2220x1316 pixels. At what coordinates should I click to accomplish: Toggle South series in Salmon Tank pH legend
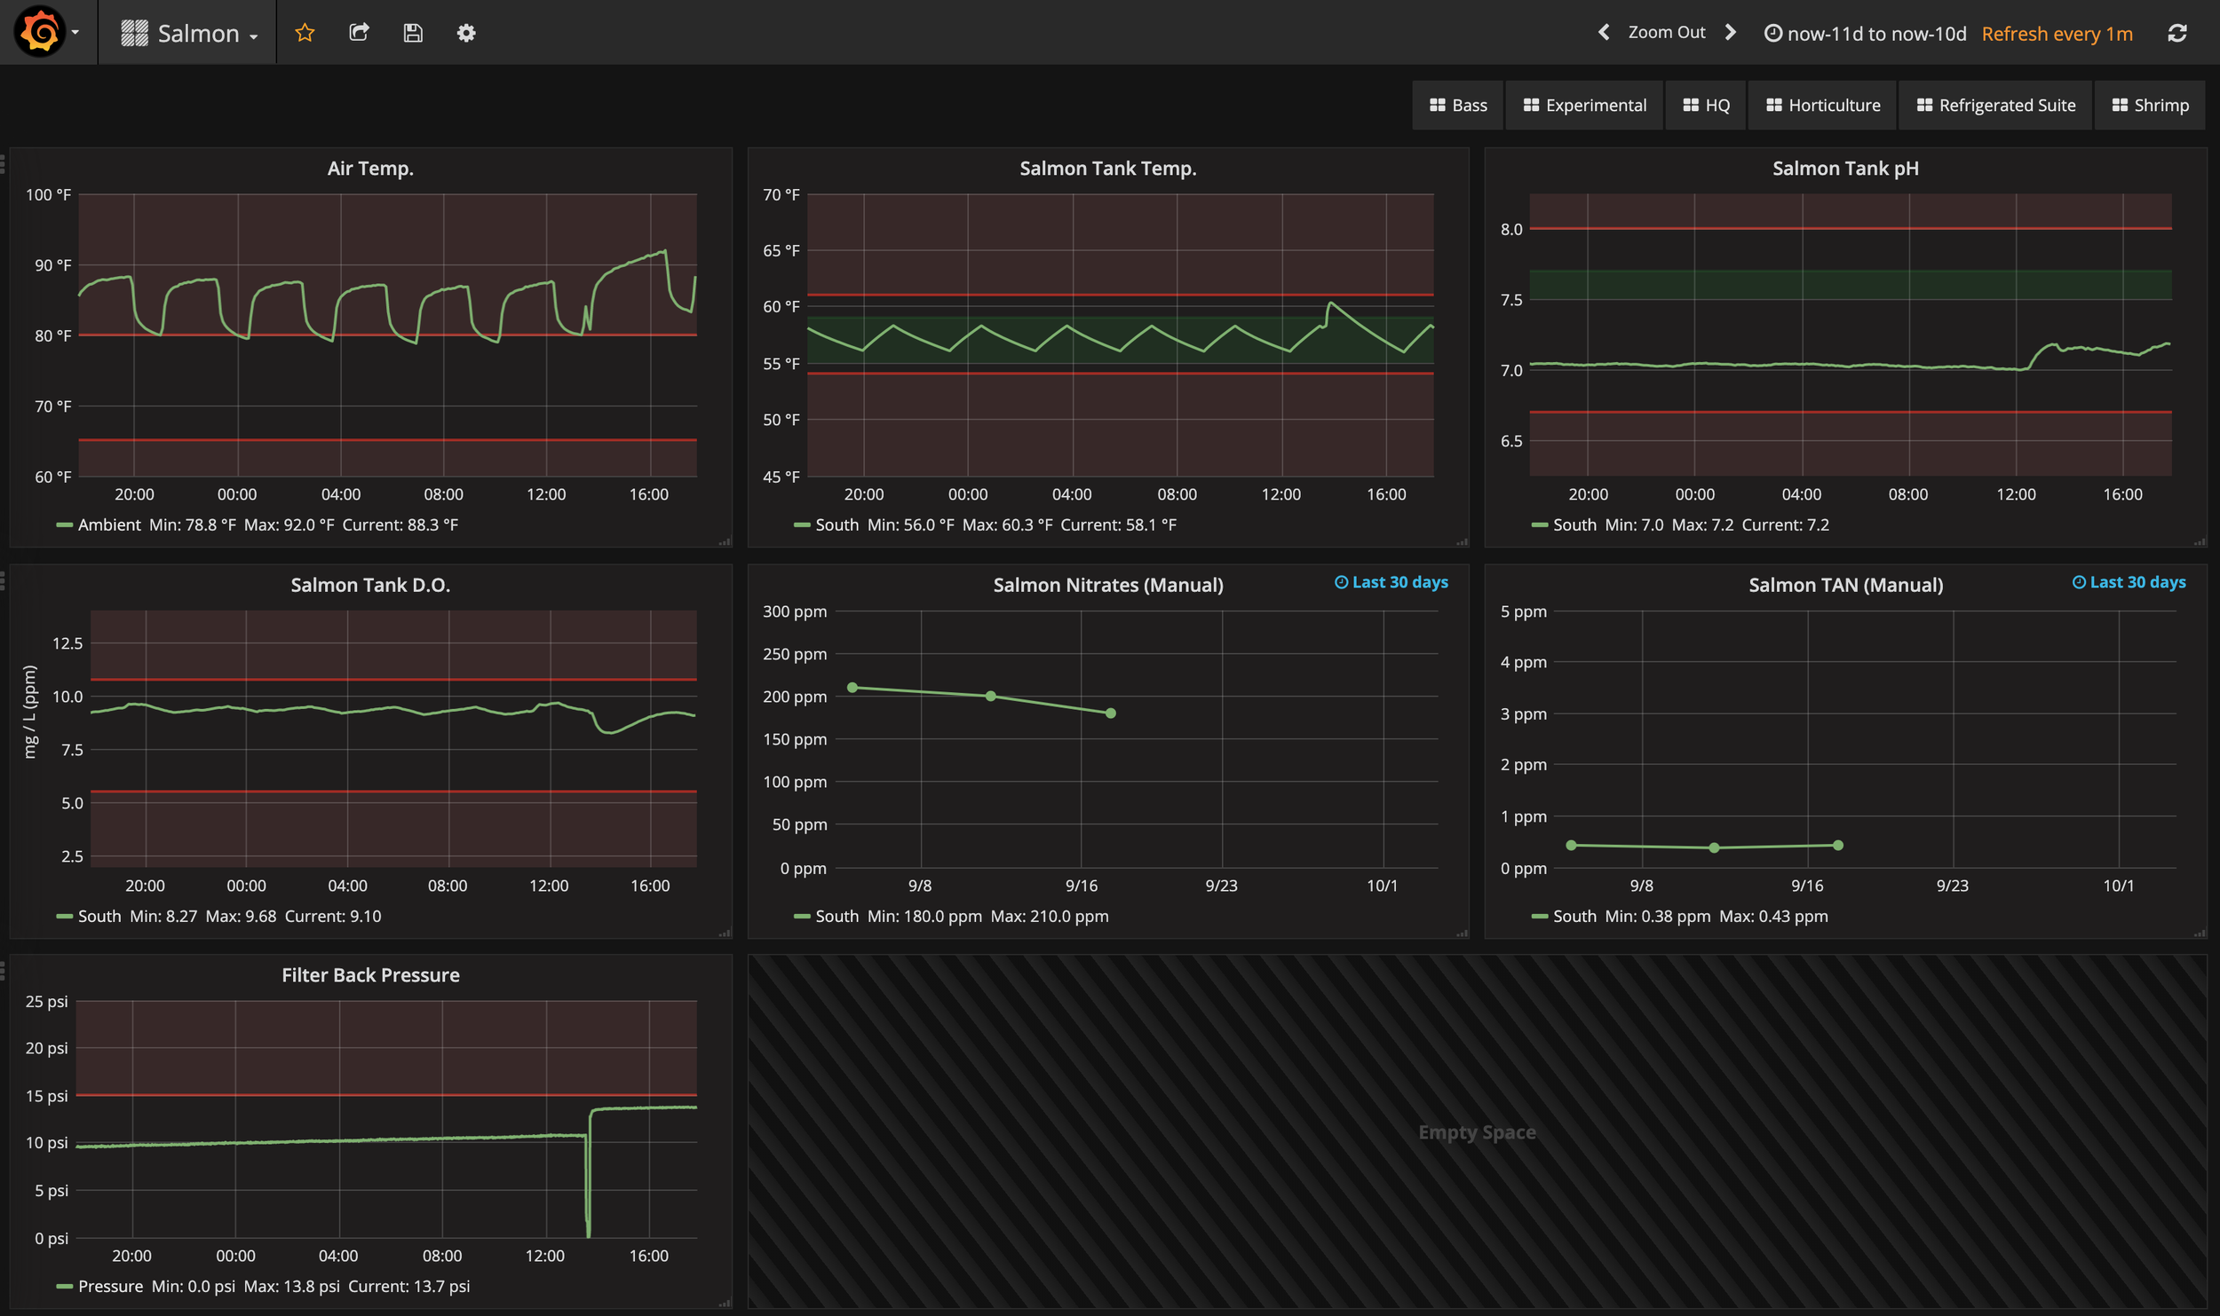pos(1574,524)
